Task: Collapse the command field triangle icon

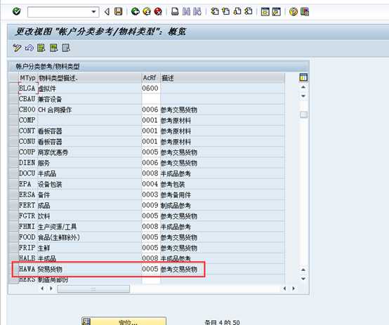Action: (107, 12)
